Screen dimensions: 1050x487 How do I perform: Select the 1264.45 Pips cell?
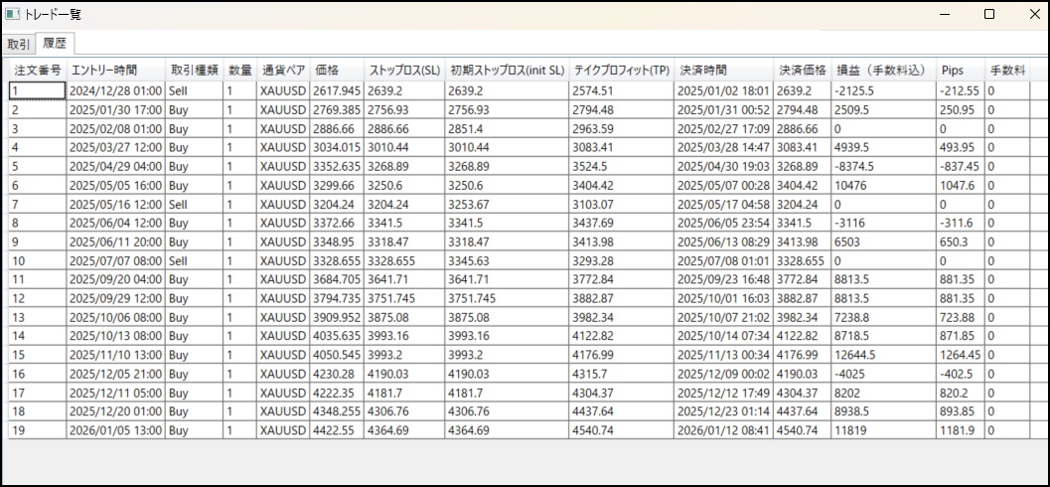point(959,354)
